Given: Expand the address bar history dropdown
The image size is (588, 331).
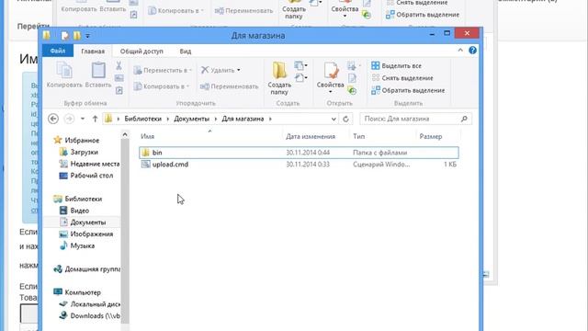Looking at the screenshot, I should pos(334,119).
